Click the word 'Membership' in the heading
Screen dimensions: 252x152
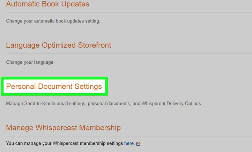point(100,128)
